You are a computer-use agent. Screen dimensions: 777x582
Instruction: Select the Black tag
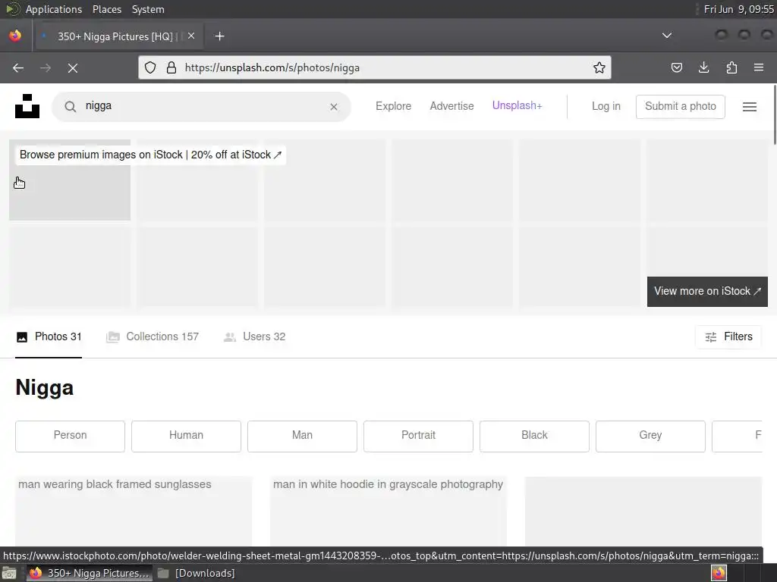534,436
